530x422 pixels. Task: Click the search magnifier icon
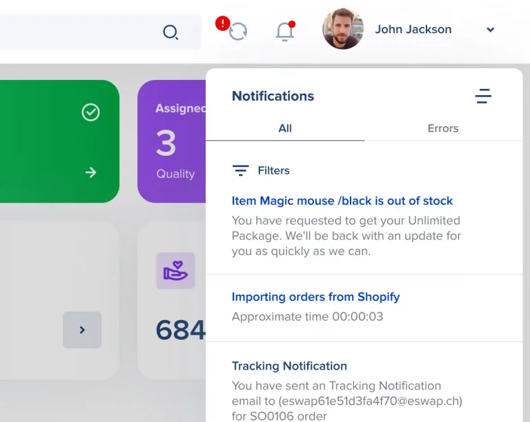(x=170, y=32)
